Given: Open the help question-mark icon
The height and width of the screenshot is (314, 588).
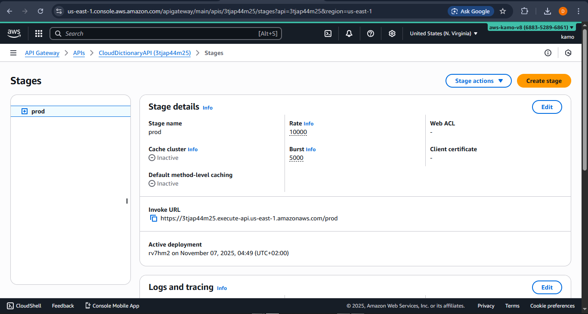Looking at the screenshot, I should click(x=370, y=33).
